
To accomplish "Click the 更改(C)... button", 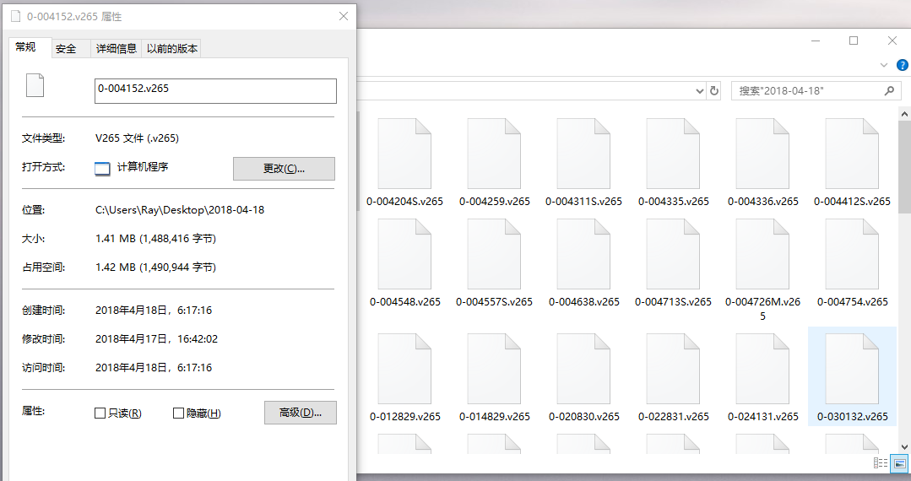I will pos(284,169).
